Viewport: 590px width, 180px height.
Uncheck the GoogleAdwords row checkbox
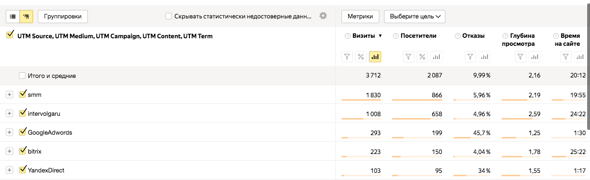(x=22, y=132)
